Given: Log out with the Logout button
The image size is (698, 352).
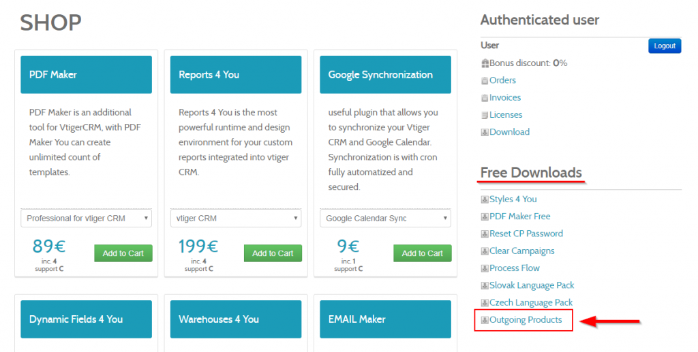Looking at the screenshot, I should tap(665, 46).
